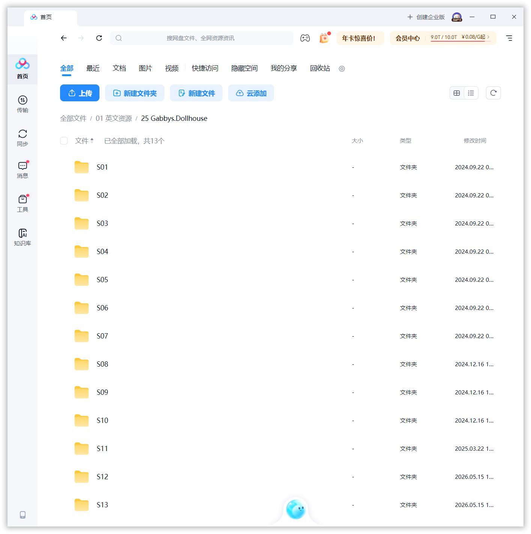
Task: Select the S03 folder name
Action: point(102,223)
